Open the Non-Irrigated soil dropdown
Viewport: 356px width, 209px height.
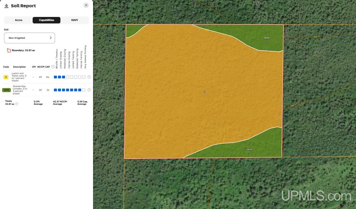(x=29, y=38)
